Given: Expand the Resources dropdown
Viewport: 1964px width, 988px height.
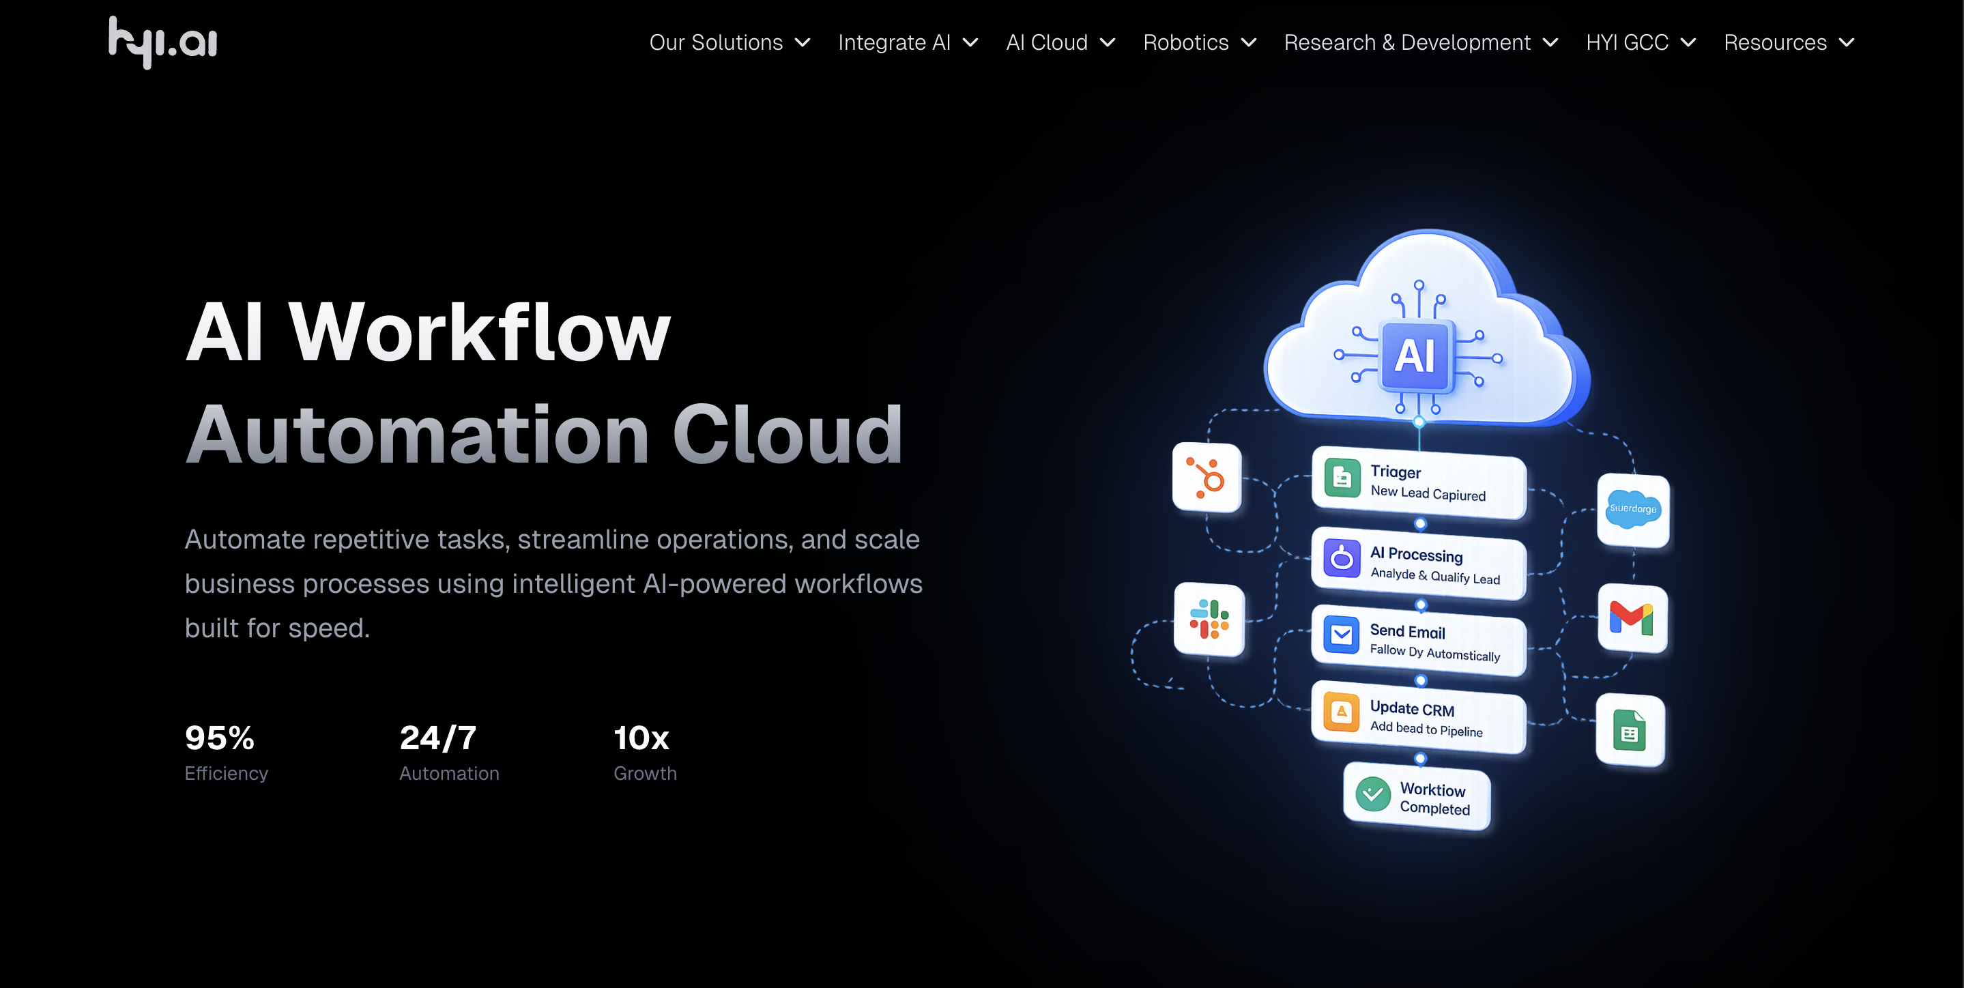Looking at the screenshot, I should point(1788,43).
